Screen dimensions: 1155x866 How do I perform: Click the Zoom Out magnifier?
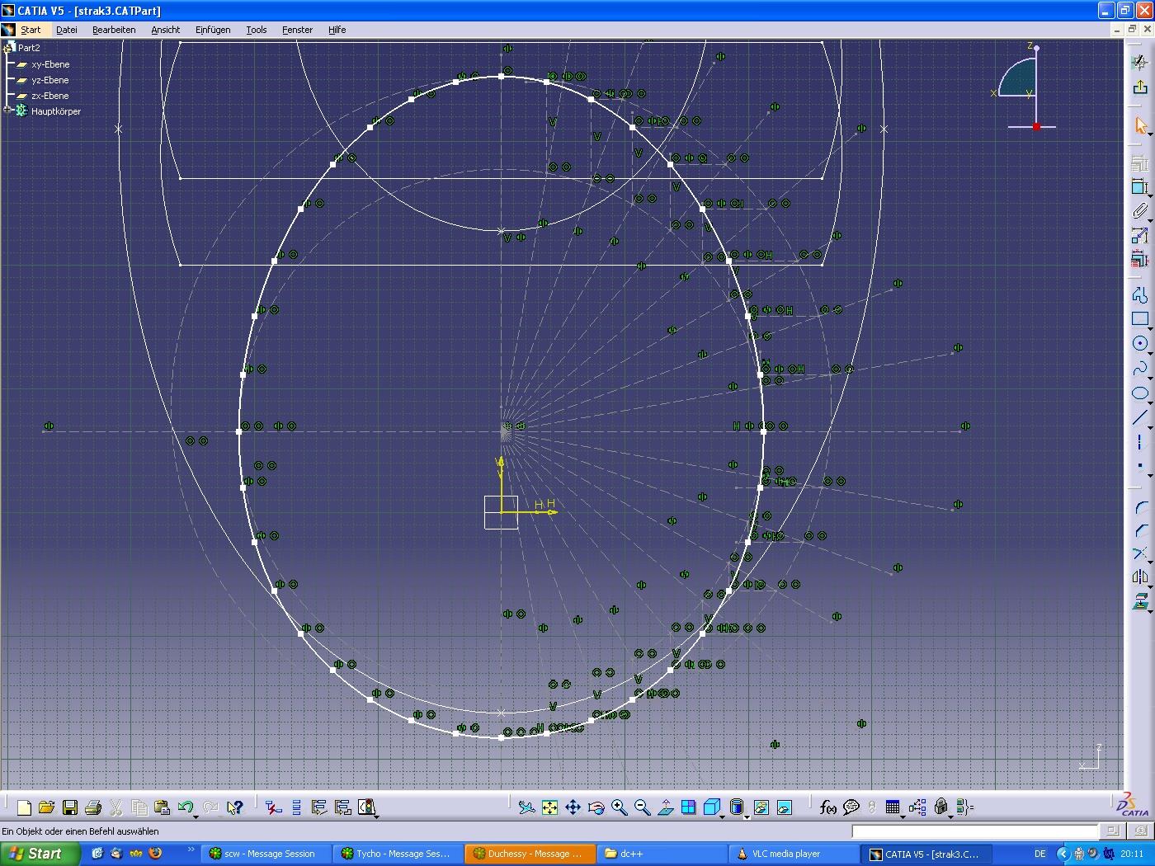pyautogui.click(x=642, y=807)
